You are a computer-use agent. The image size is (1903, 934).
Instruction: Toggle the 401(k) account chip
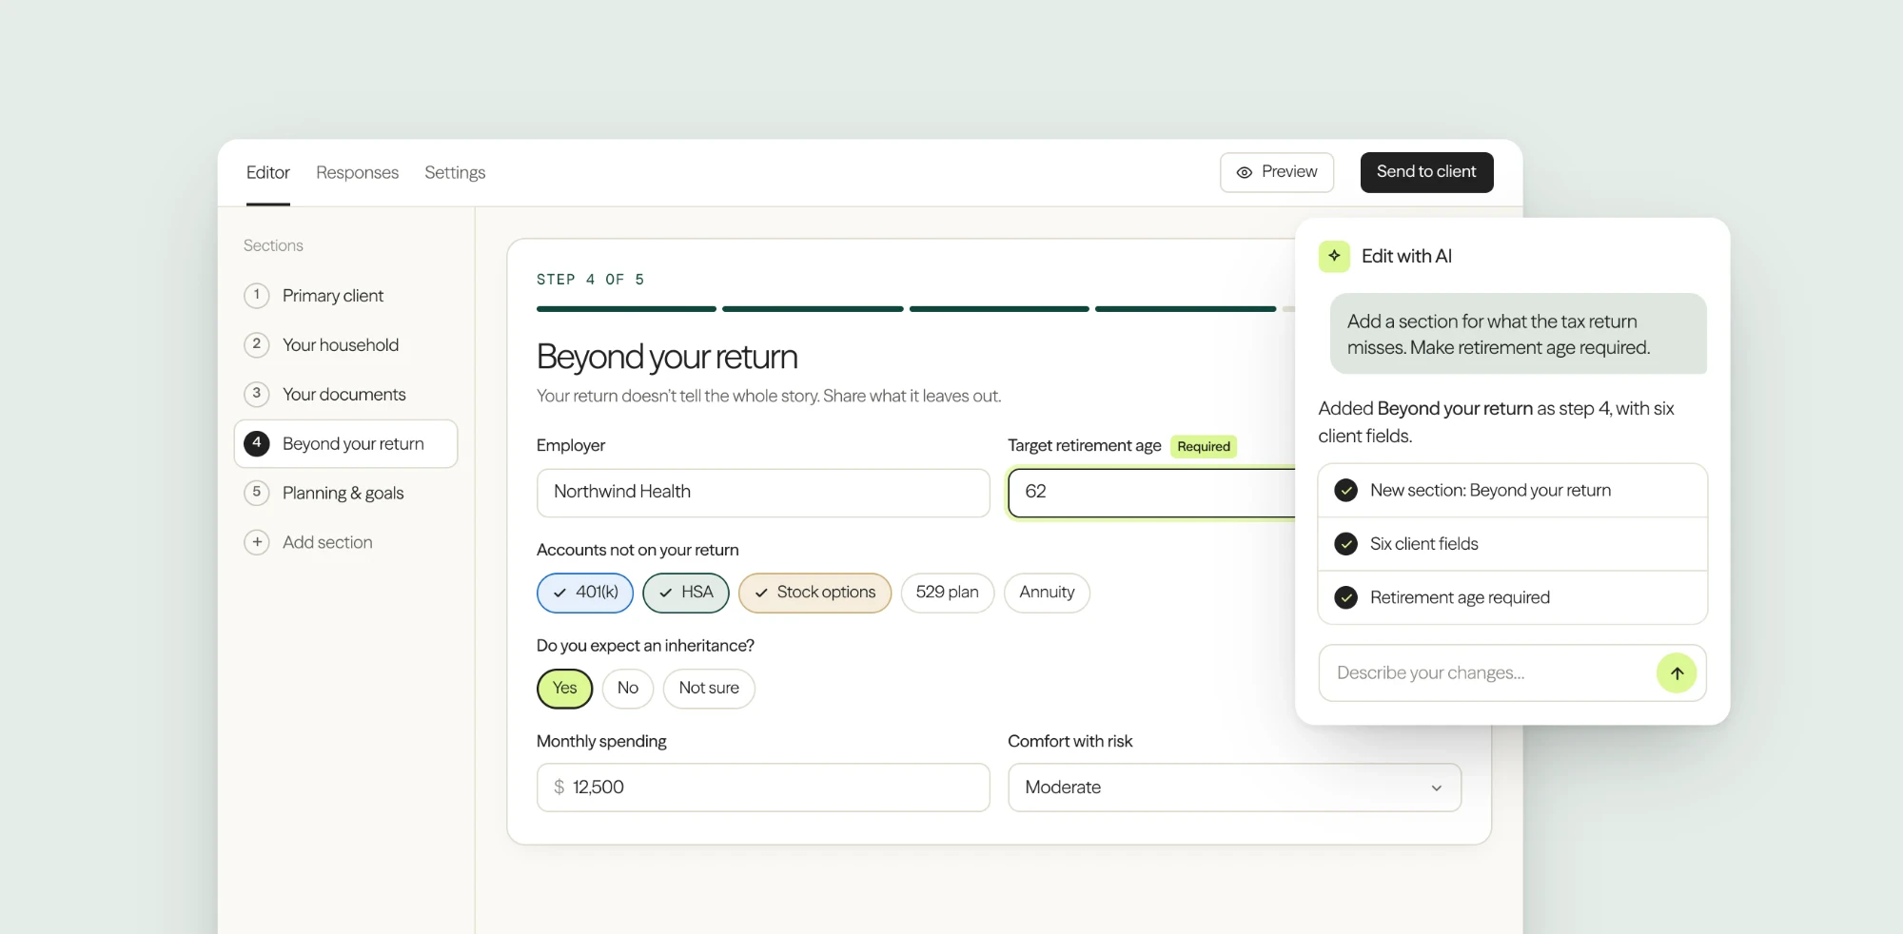[585, 593]
